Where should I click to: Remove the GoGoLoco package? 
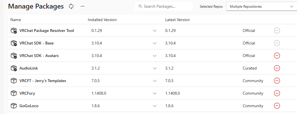pyautogui.click(x=277, y=106)
